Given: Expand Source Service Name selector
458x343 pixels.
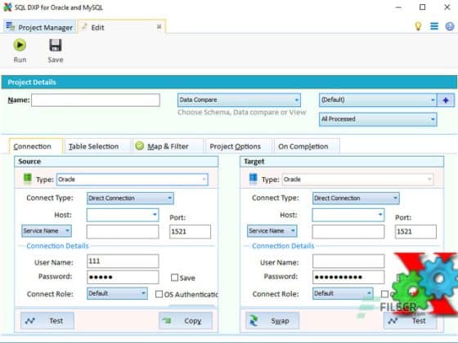Looking at the screenshot, I should [x=47, y=231].
